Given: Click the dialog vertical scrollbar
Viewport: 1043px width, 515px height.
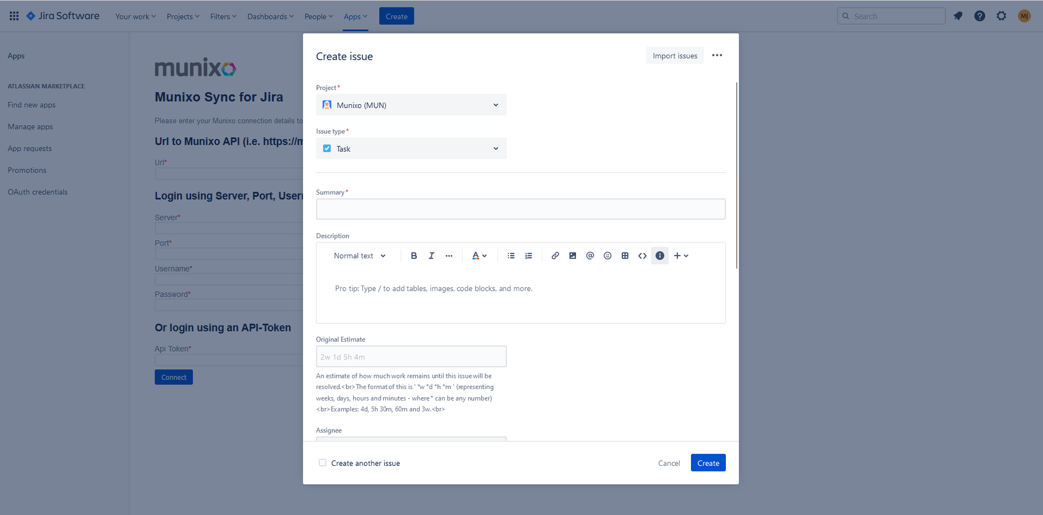Looking at the screenshot, I should click(x=737, y=175).
